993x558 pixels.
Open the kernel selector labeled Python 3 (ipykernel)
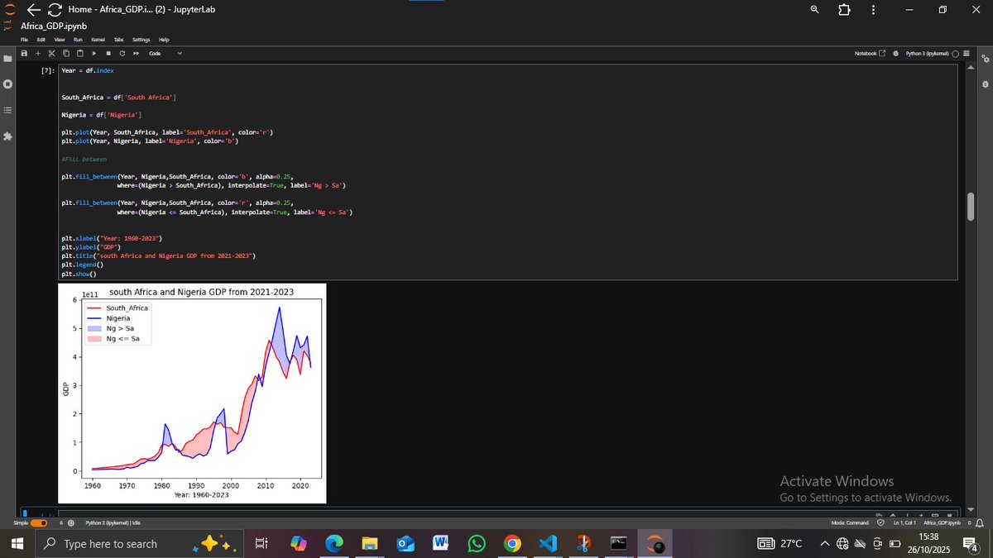pos(928,53)
